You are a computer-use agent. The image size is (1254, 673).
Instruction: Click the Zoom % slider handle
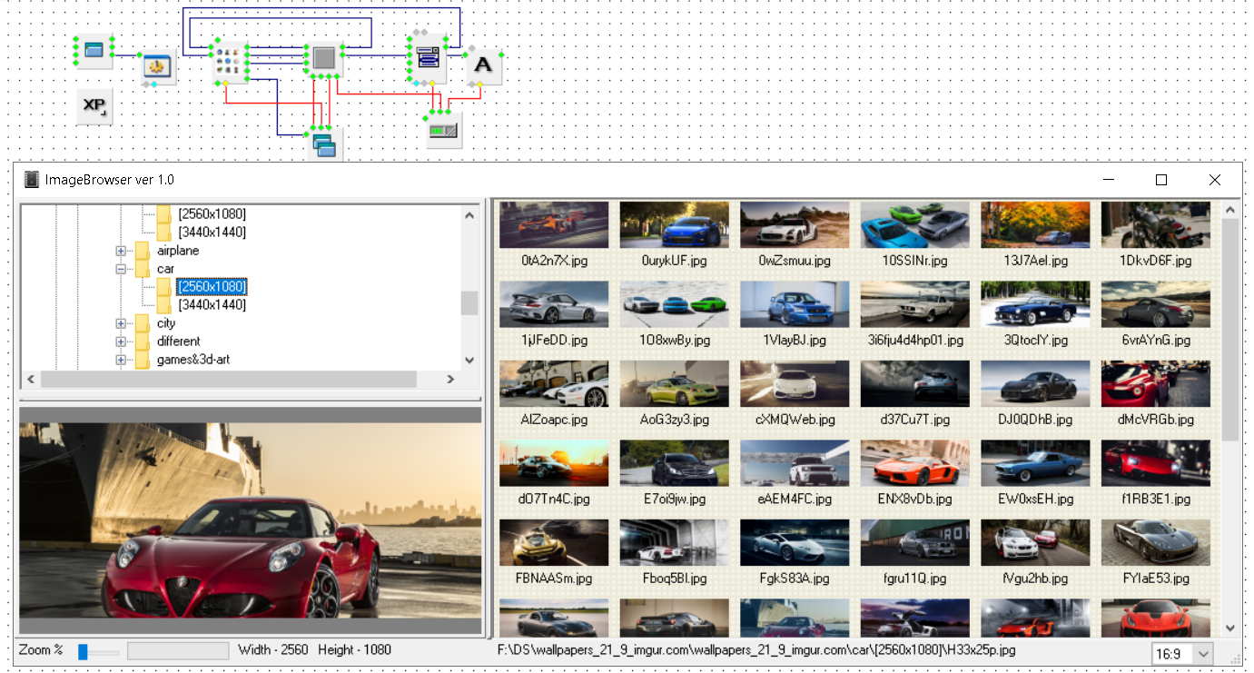pyautogui.click(x=83, y=651)
